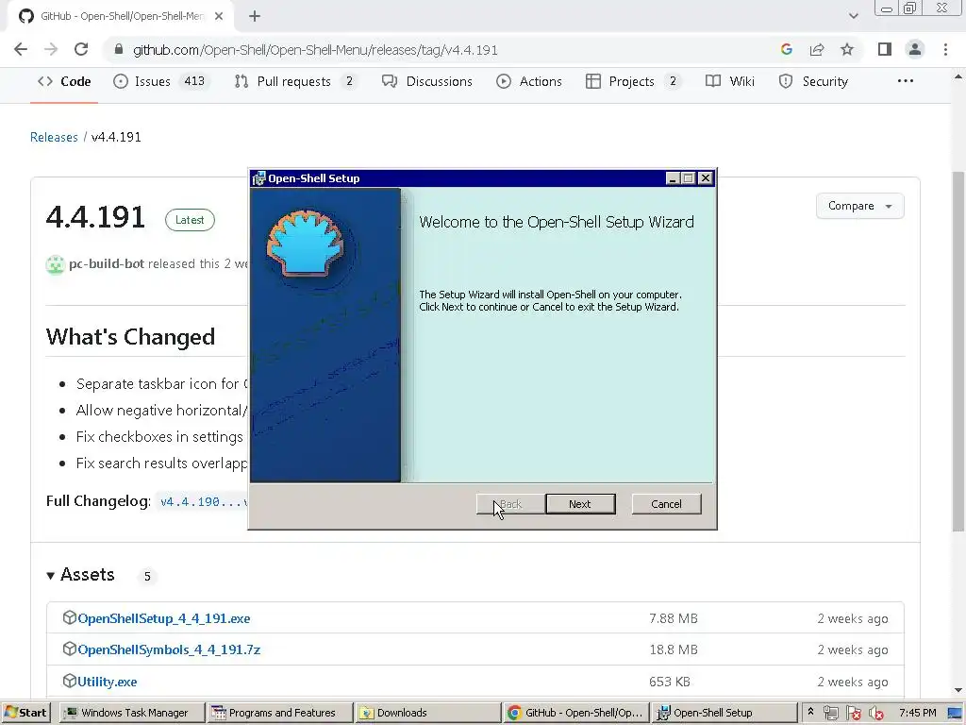The width and height of the screenshot is (966, 725).
Task: Click the Open-Shell shell logo image
Action: [306, 243]
